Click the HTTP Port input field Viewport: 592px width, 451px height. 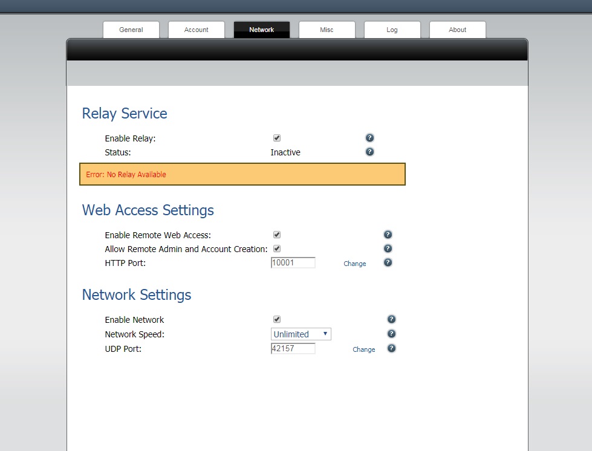pyautogui.click(x=293, y=263)
